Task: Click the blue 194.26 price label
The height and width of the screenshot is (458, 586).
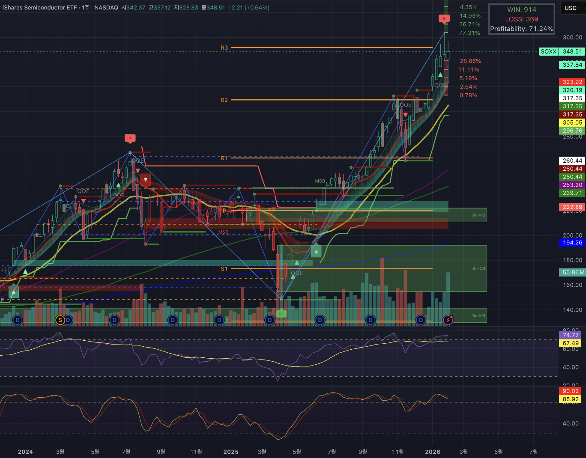Action: coord(572,243)
